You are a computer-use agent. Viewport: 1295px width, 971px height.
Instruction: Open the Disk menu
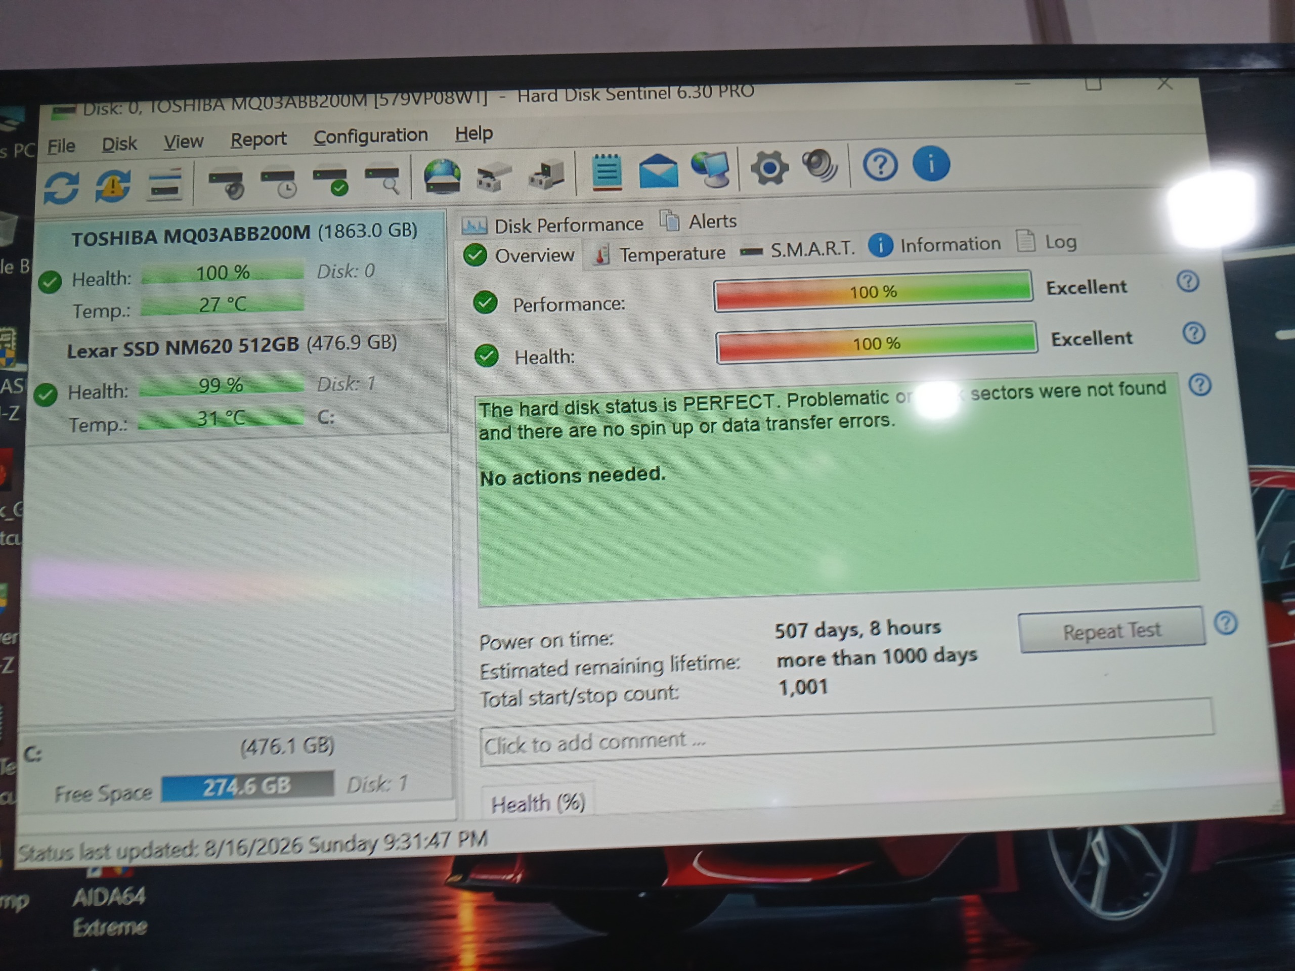coord(119,144)
